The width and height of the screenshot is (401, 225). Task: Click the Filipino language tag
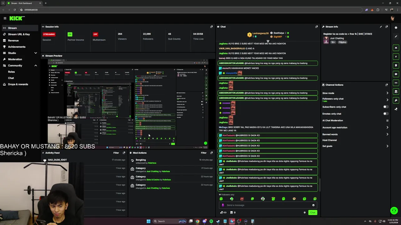(x=342, y=42)
